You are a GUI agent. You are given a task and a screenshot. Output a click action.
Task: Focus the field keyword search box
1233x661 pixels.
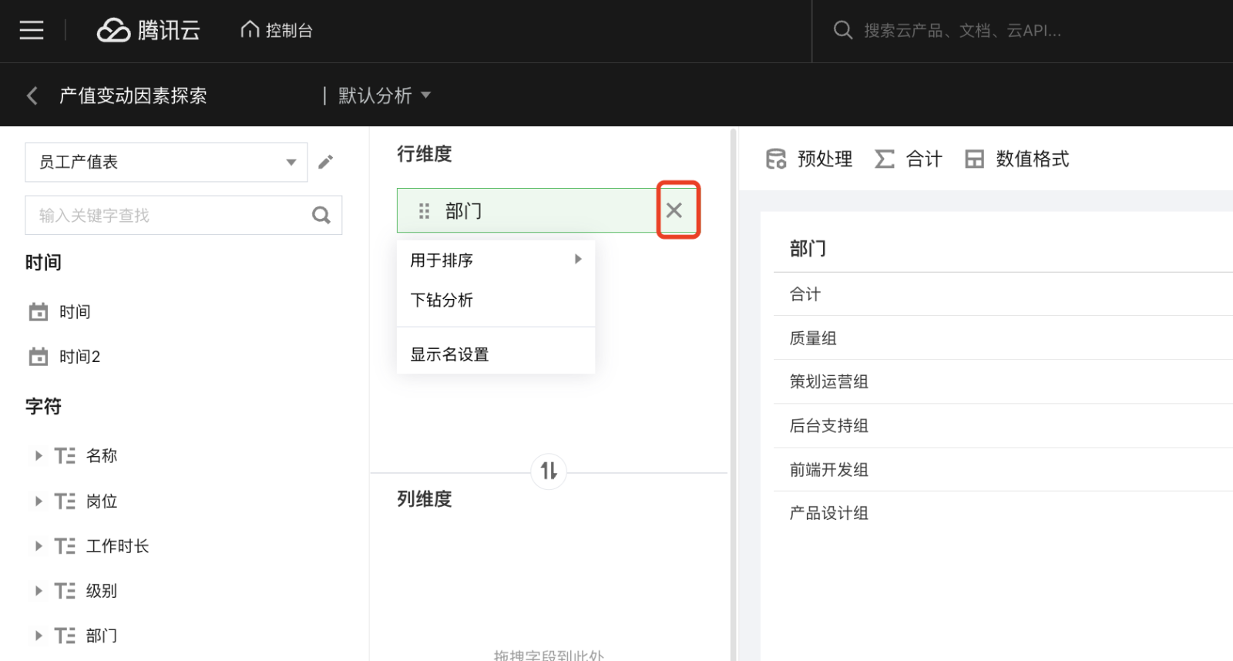183,215
